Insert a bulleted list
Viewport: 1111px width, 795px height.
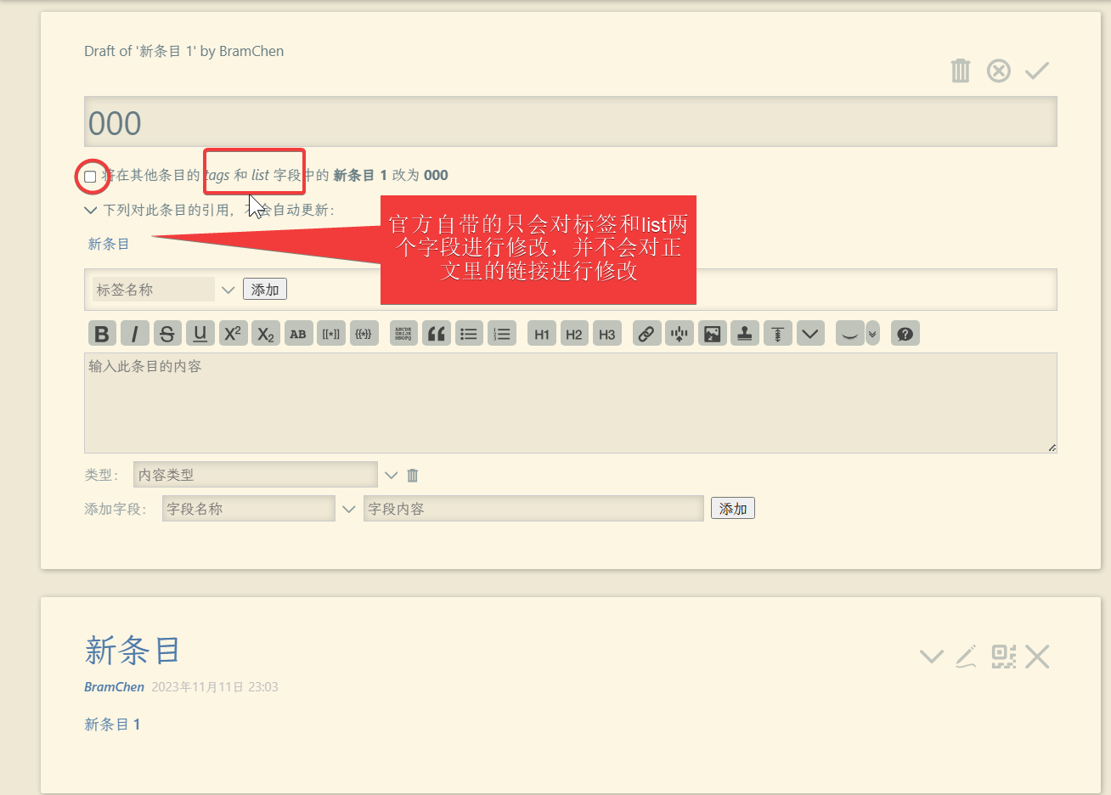(469, 334)
